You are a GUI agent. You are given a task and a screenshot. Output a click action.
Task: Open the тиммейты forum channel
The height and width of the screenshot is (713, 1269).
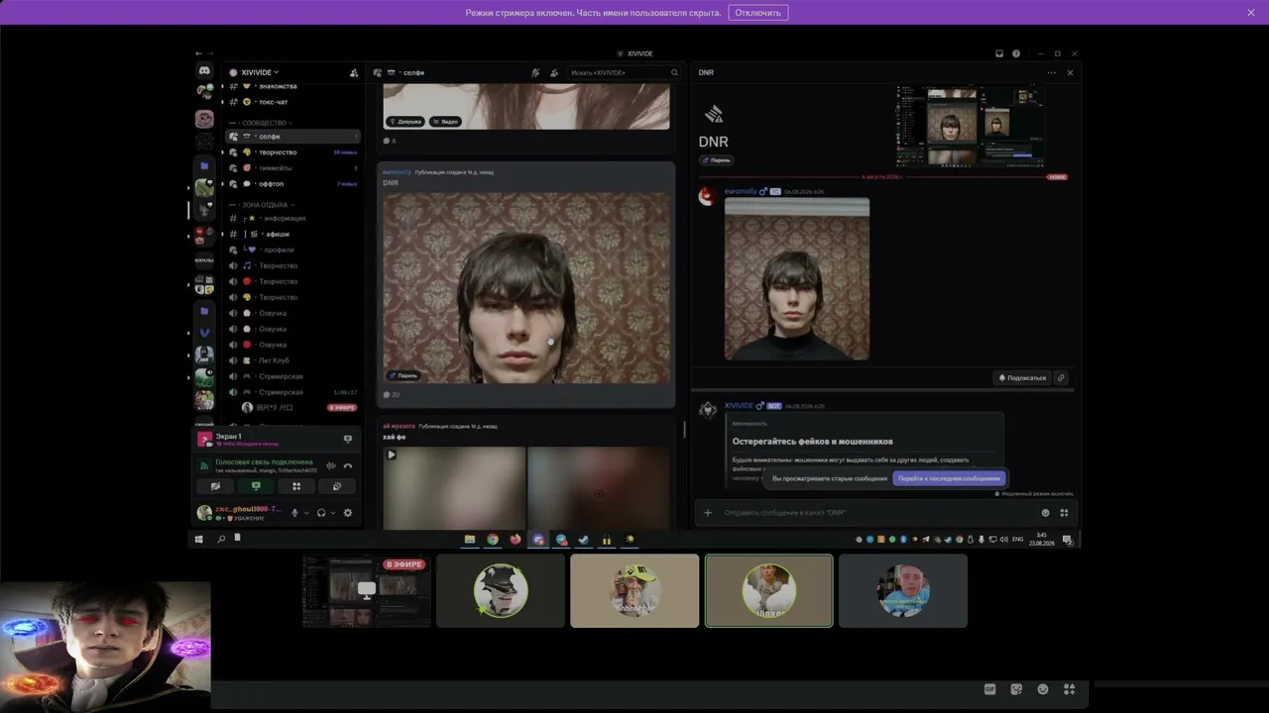(292, 167)
